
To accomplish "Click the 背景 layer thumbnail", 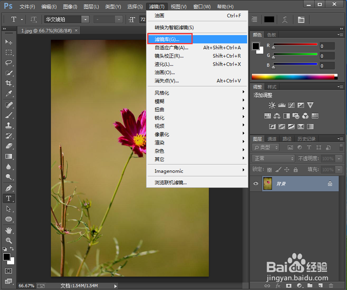I will 268,183.
